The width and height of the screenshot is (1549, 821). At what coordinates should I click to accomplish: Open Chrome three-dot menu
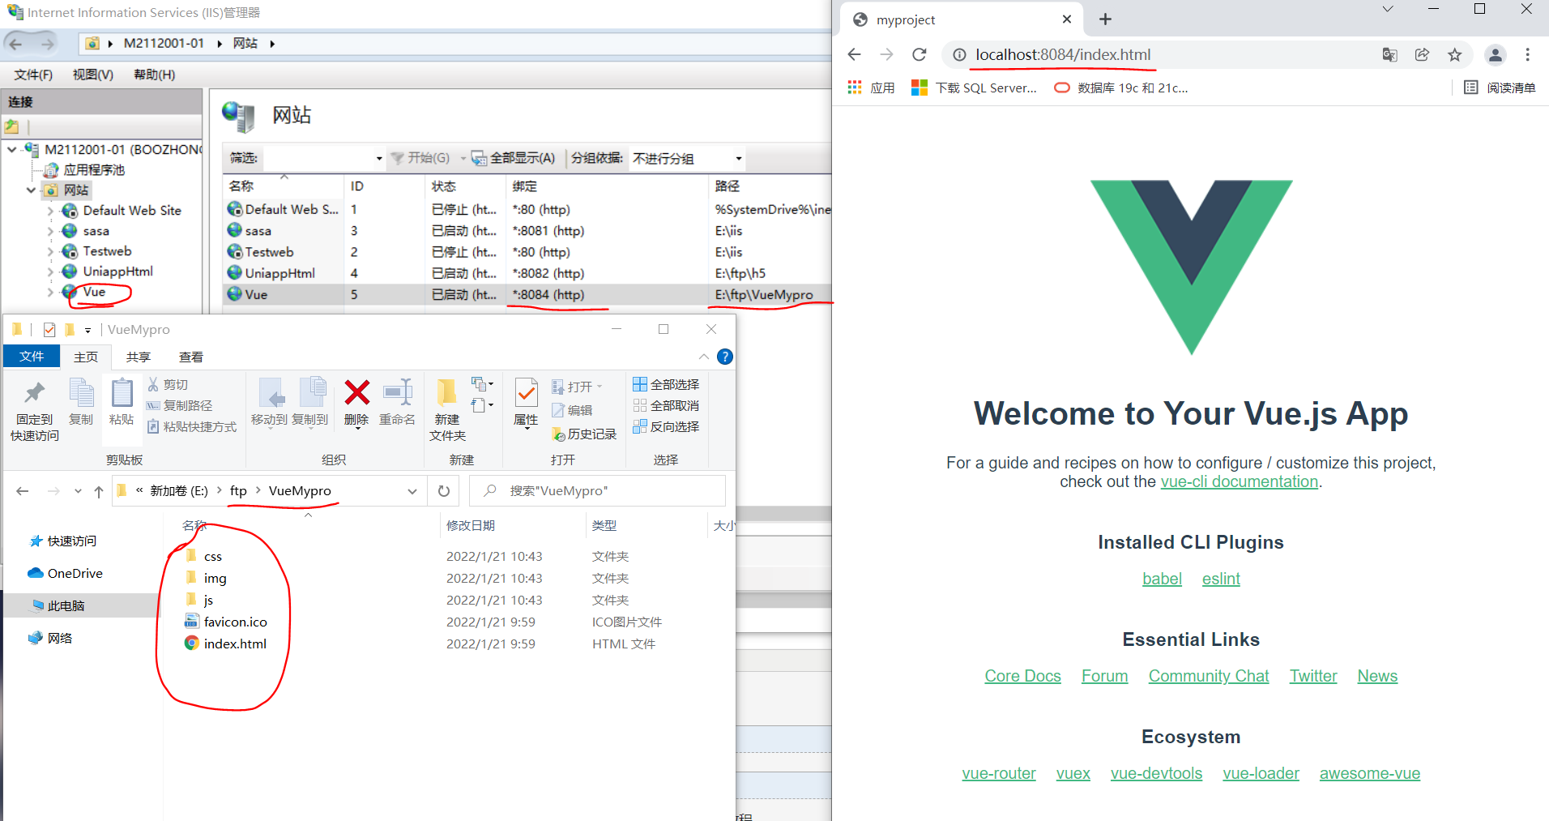coord(1528,54)
